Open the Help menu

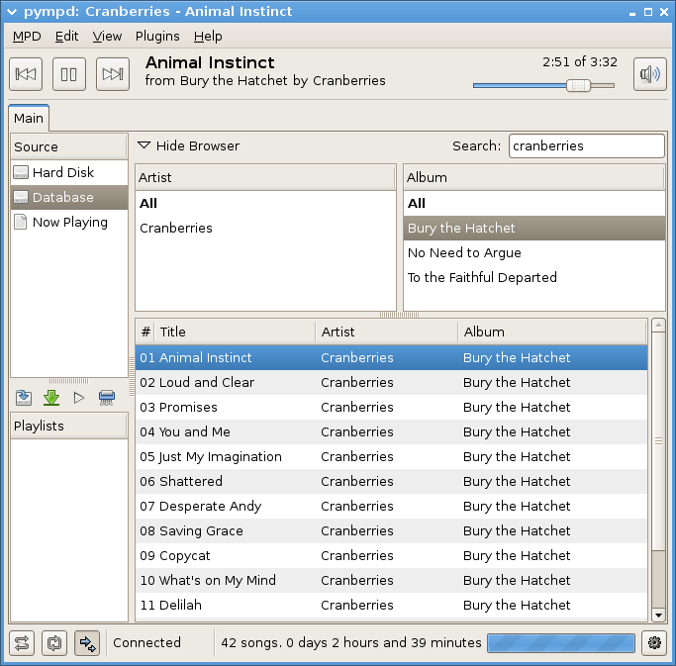[x=208, y=37]
